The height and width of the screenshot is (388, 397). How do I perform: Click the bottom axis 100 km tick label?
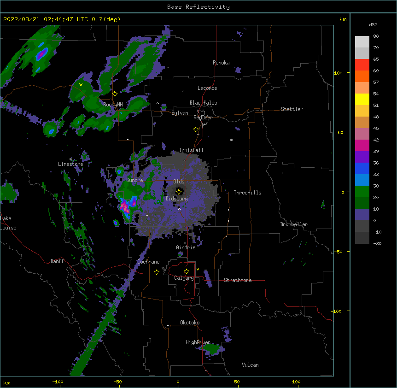click(296, 382)
